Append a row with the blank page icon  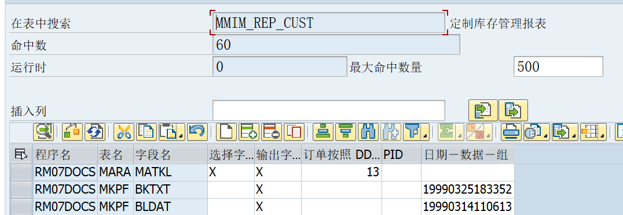[226, 132]
